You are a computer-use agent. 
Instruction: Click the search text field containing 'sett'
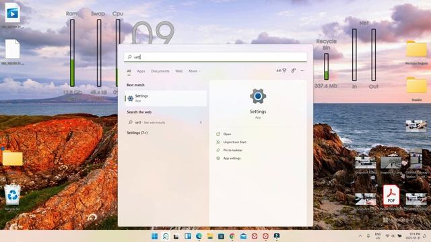[215, 56]
